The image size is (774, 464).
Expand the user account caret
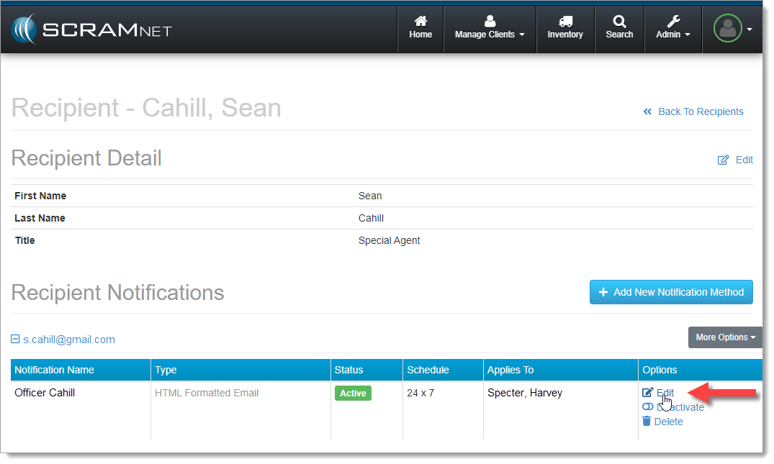pos(750,29)
